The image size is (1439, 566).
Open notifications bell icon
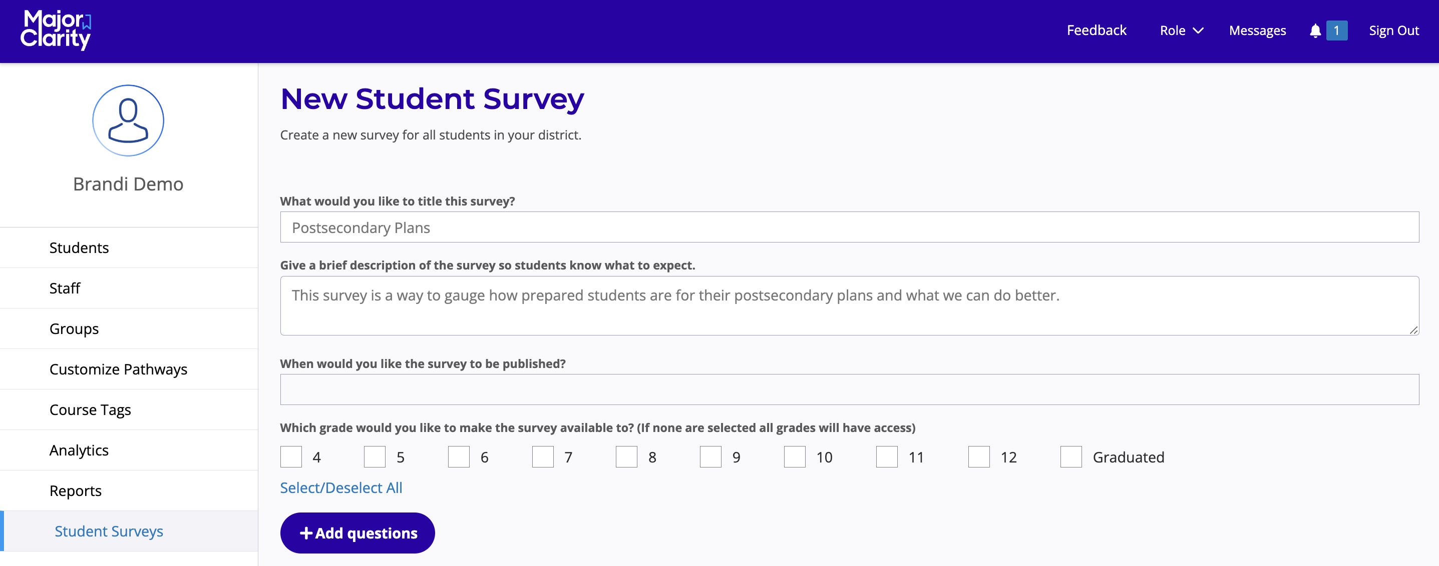[1315, 30]
